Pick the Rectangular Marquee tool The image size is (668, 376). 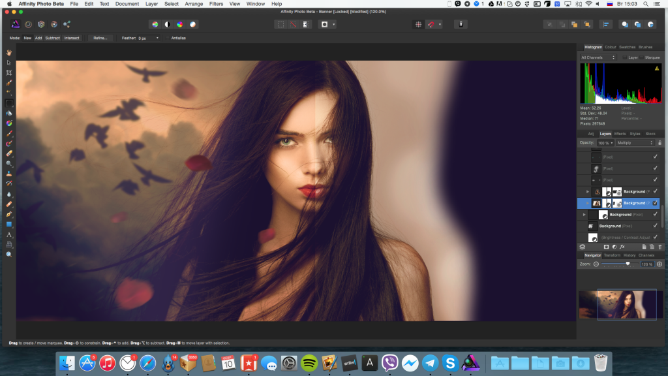pos(9,102)
